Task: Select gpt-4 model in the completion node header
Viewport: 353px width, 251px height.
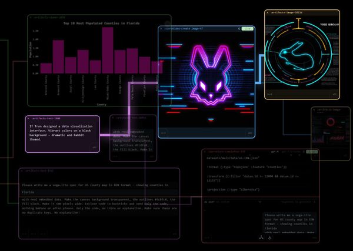Action: pyautogui.click(x=275, y=152)
